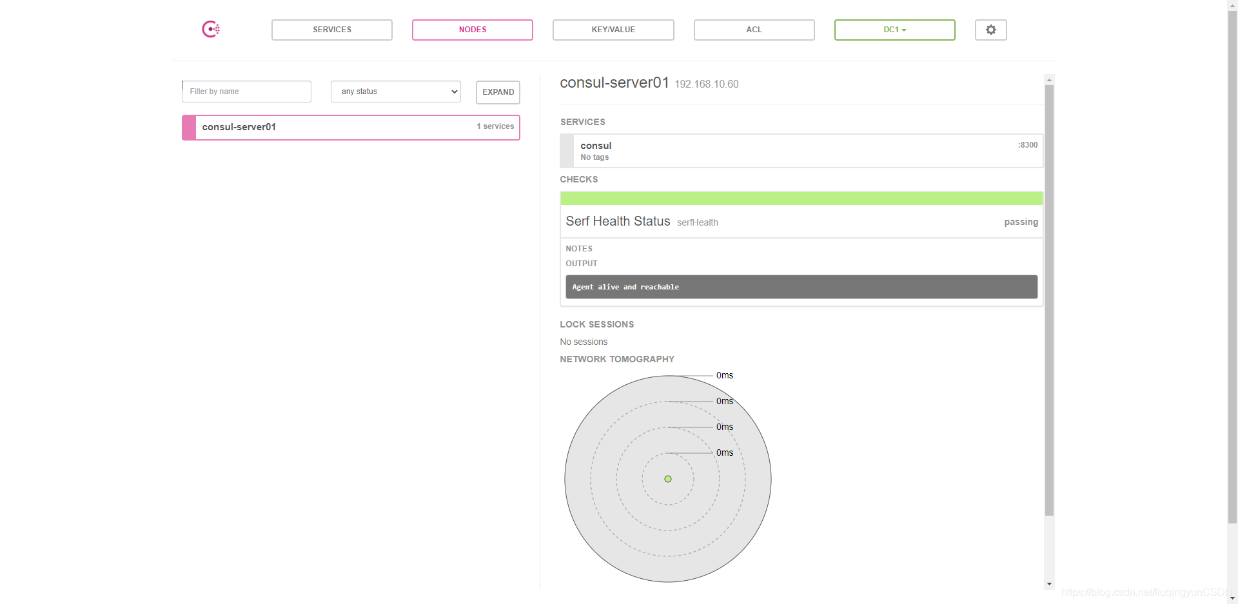The height and width of the screenshot is (604, 1238).
Task: Click the '1 services' count
Action: pos(495,126)
